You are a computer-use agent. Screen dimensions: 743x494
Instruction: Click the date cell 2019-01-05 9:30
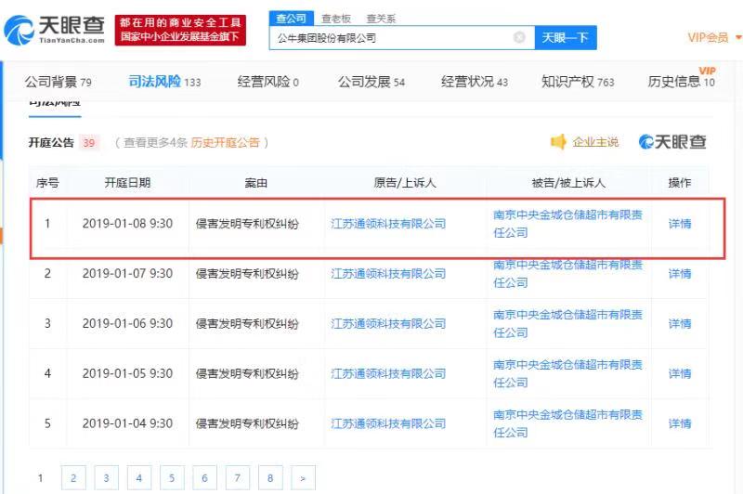pos(127,373)
